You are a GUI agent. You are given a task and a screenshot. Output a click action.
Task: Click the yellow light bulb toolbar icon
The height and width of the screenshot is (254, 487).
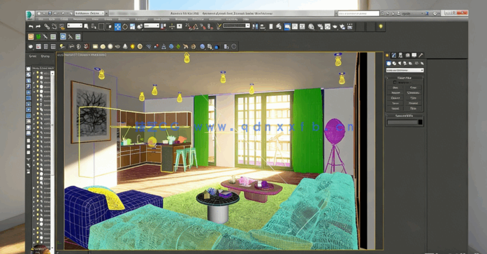click(381, 27)
